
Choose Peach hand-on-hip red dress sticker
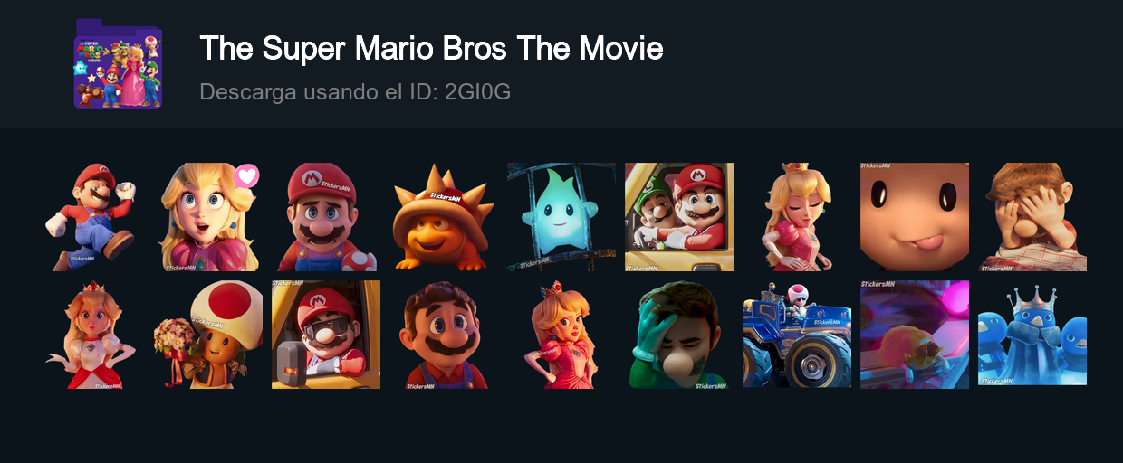561,335
